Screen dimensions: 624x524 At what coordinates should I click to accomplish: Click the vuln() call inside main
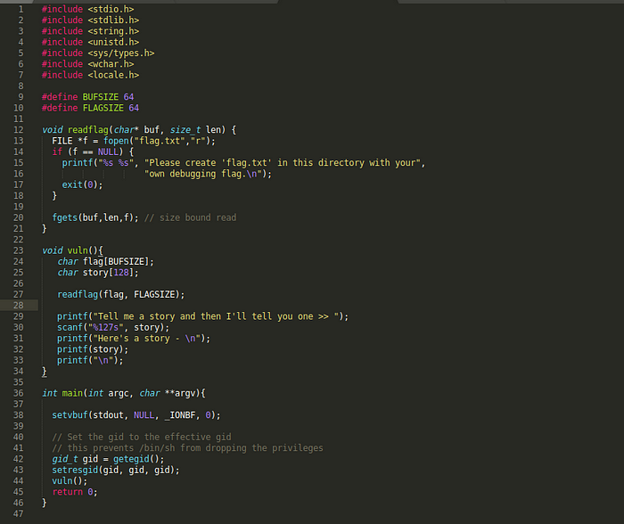67,480
